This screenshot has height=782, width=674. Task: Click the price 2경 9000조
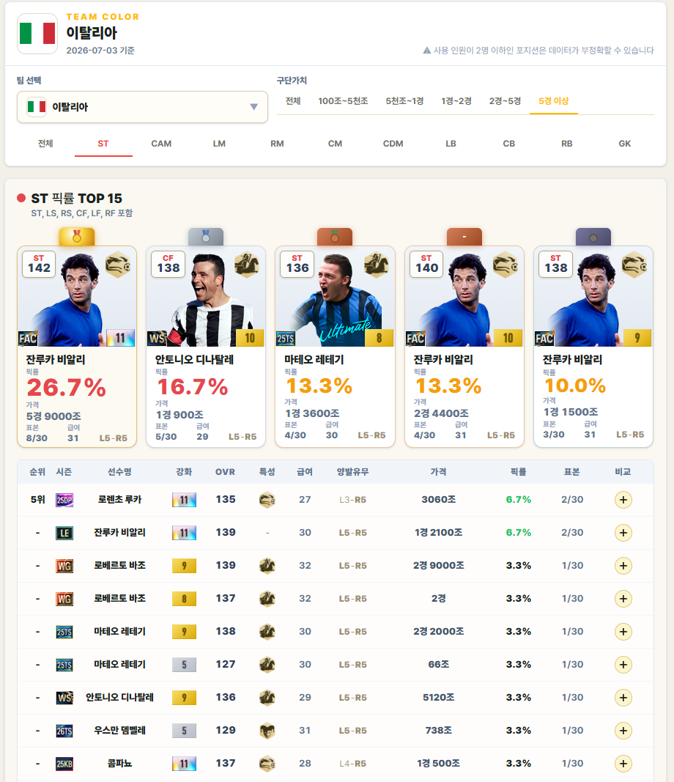(x=439, y=566)
